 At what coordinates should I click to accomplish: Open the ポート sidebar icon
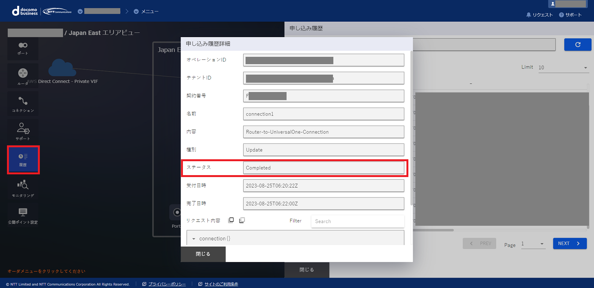pos(23,48)
